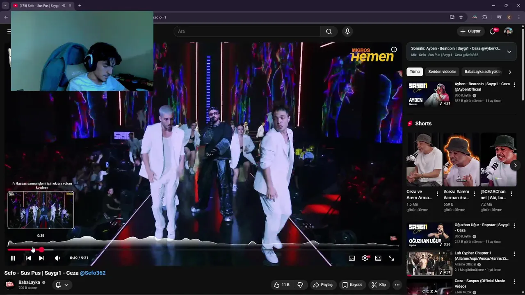Open options for Lab Cypher Chapter 1
Viewport: 525px width, 295px height.
(x=514, y=253)
